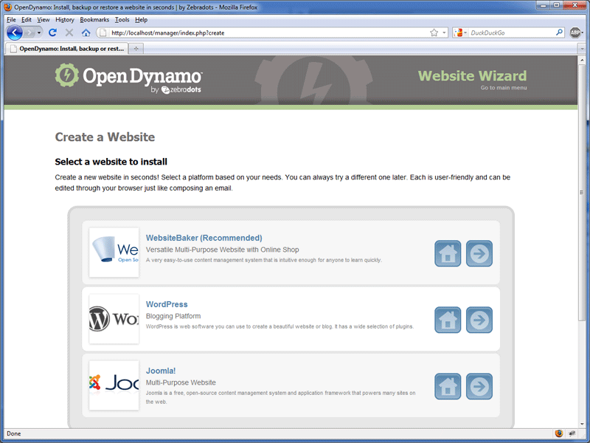Preview the WebsiteBaker demo via its home icon
Viewport: 590px width, 443px height.
(448, 253)
